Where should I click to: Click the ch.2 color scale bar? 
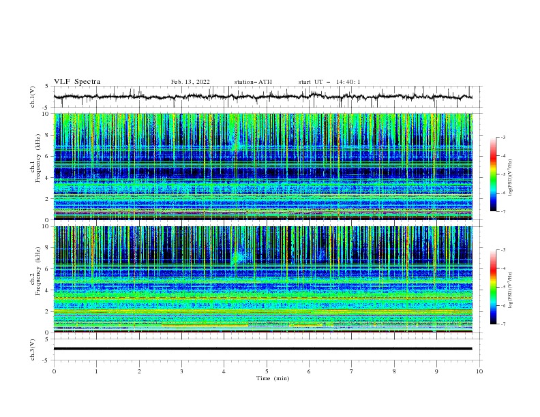coord(493,287)
